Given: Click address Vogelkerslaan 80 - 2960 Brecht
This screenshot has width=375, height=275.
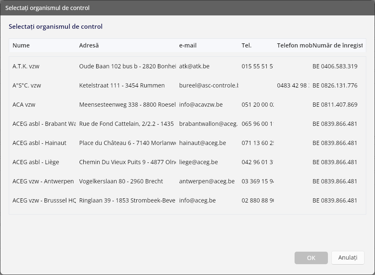Looking at the screenshot, I should click(121, 181).
